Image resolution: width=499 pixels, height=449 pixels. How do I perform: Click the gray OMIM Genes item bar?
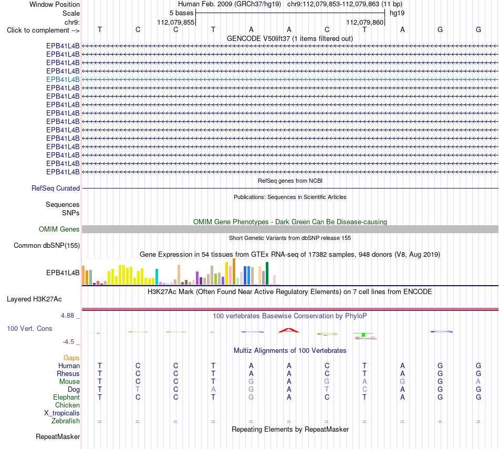(x=290, y=229)
